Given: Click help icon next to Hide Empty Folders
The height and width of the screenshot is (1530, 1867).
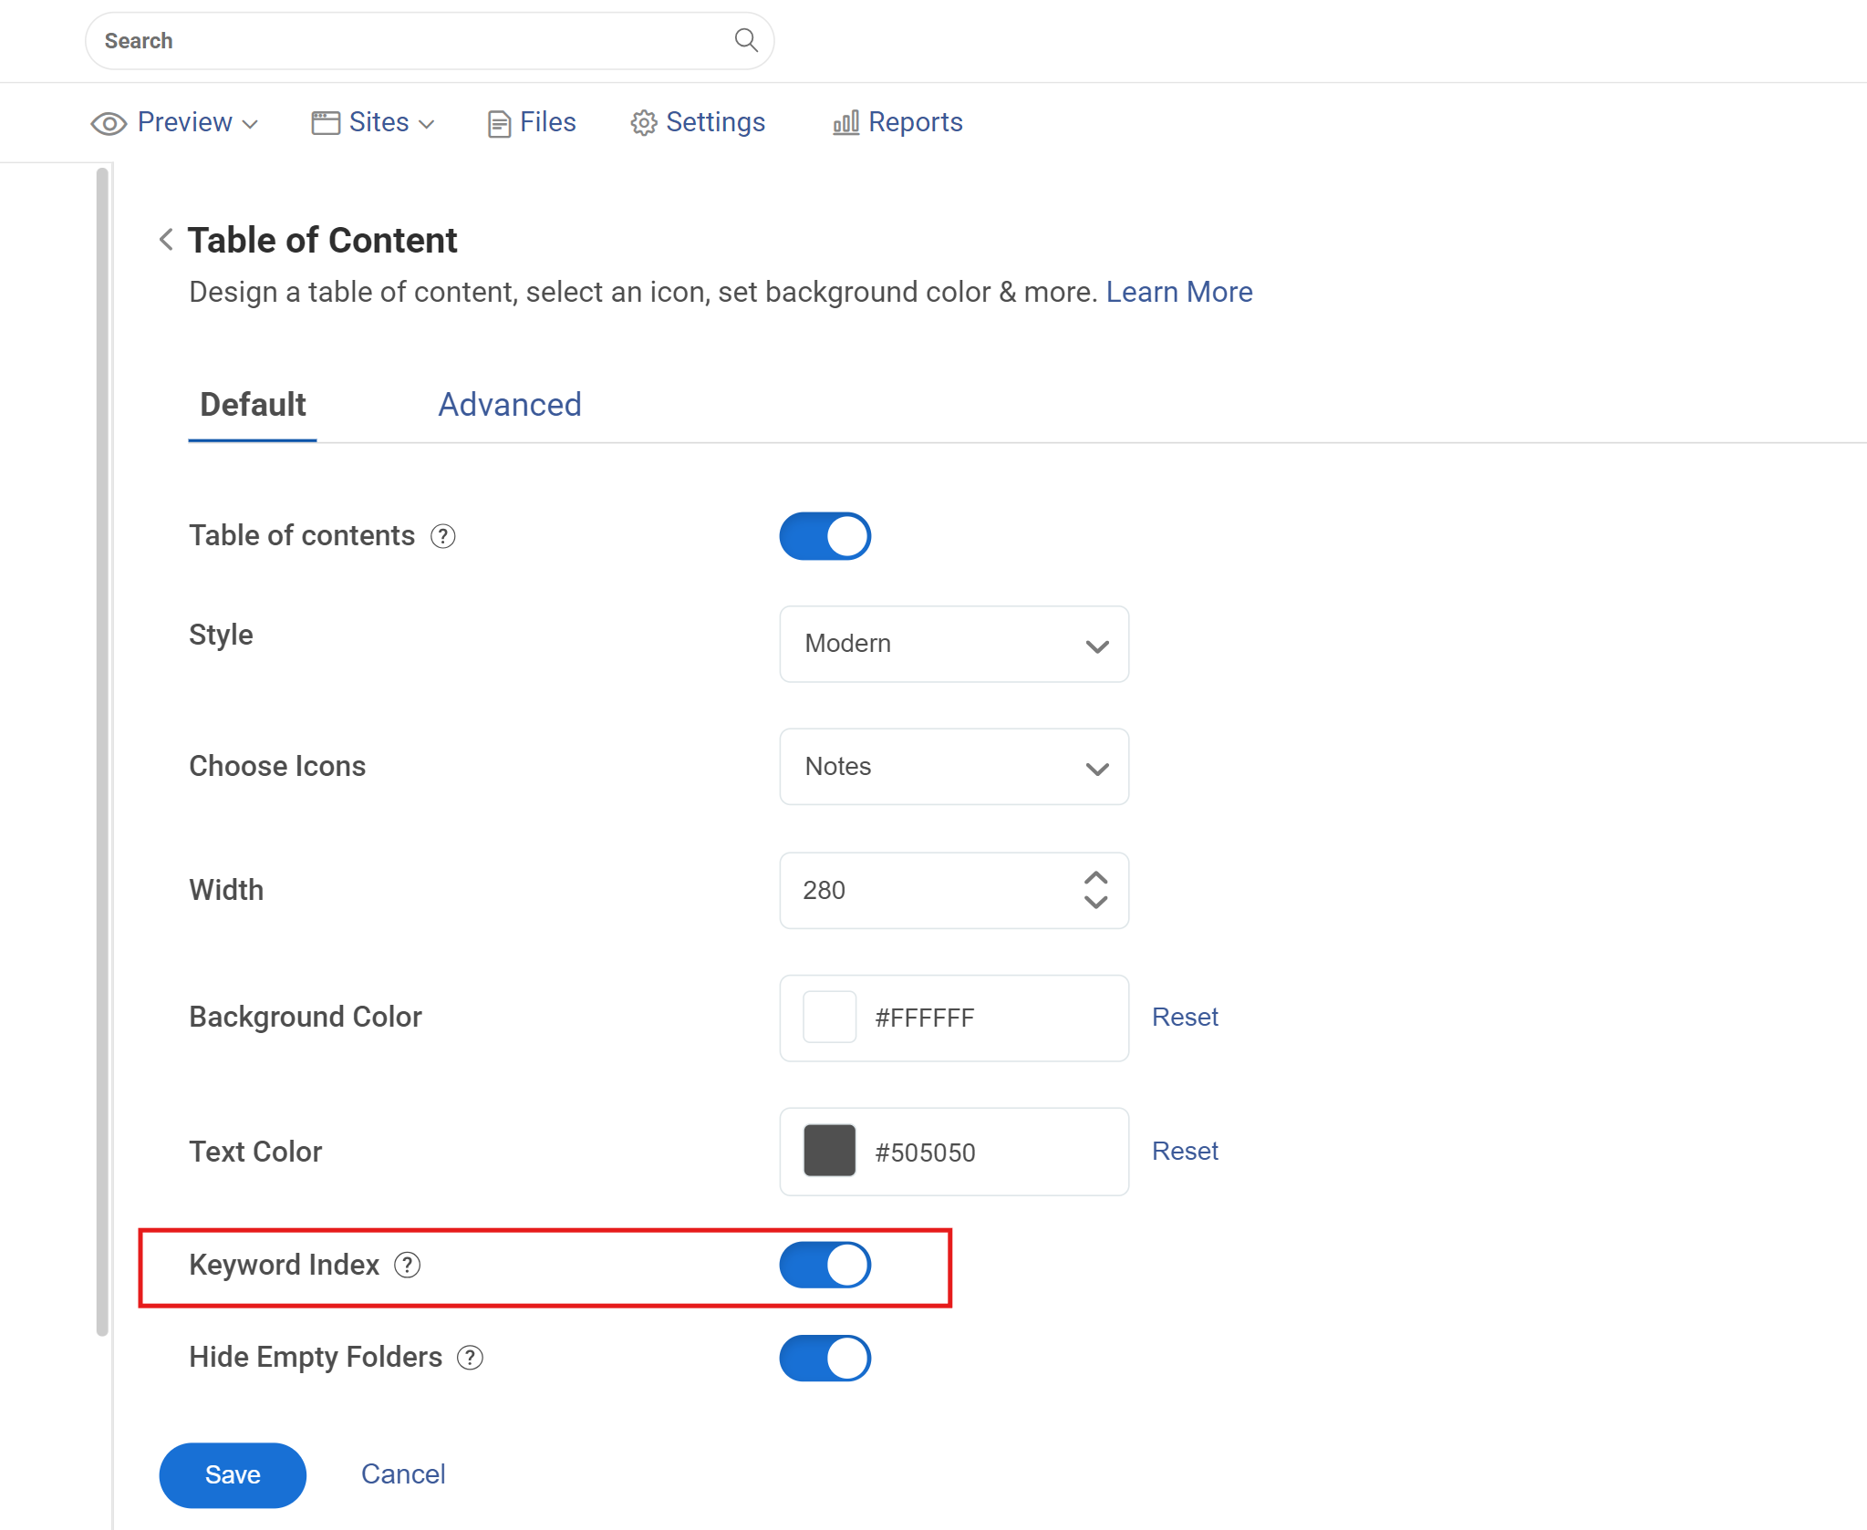Looking at the screenshot, I should tap(471, 1358).
